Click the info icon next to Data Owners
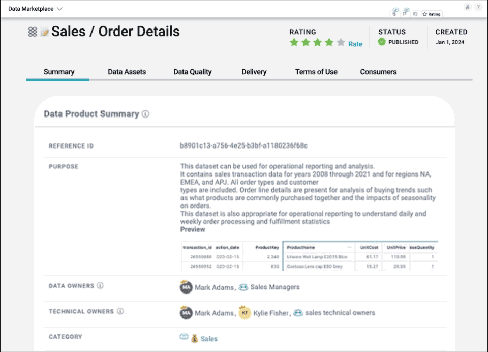This screenshot has width=488, height=352. pyautogui.click(x=100, y=286)
